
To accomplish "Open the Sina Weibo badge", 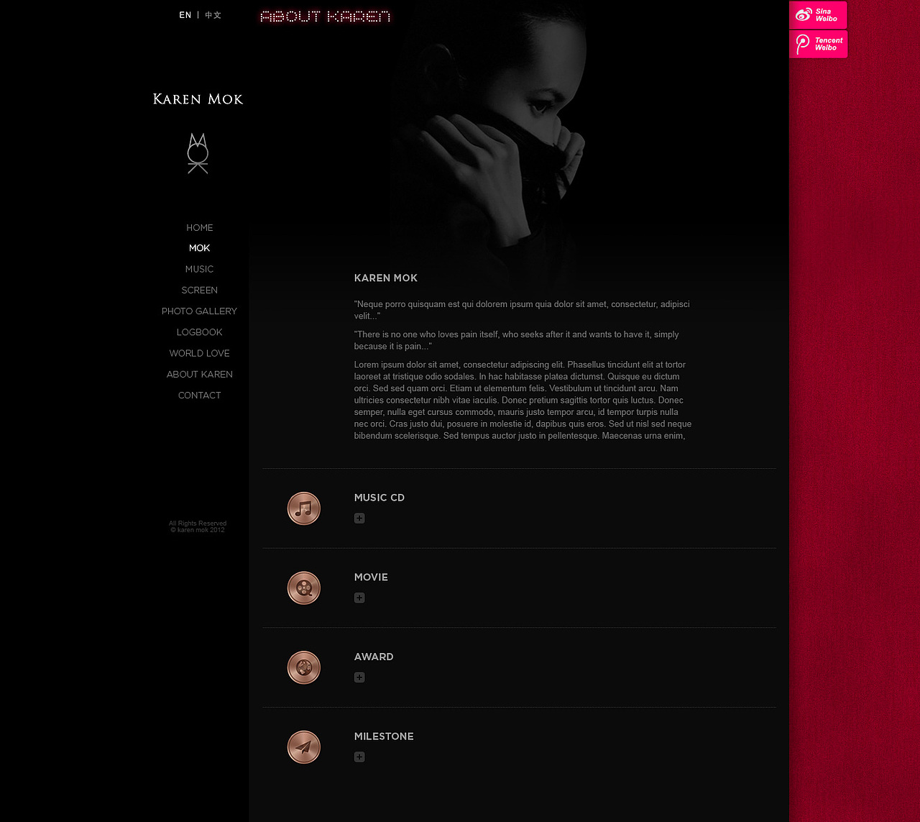I will [x=818, y=15].
